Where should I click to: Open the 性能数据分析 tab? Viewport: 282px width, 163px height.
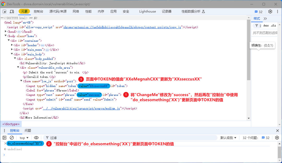(193, 11)
